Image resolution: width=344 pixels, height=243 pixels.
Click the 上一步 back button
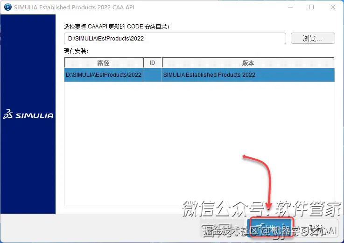click(223, 228)
